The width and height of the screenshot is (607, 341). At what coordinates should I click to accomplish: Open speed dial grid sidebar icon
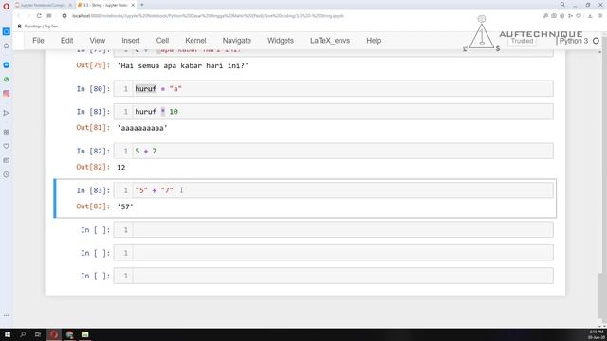(7, 132)
